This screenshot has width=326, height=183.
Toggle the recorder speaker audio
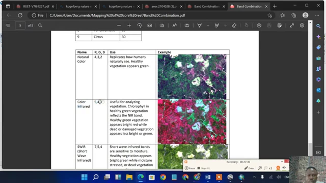(x=284, y=168)
